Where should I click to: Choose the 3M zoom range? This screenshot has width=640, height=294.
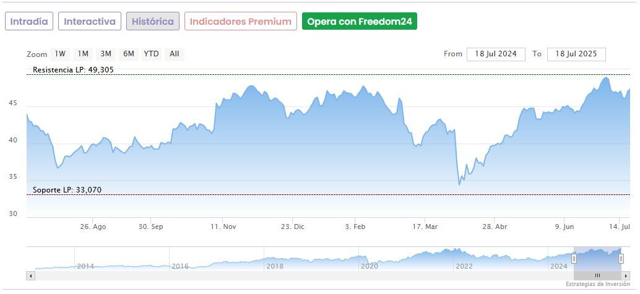pyautogui.click(x=106, y=54)
